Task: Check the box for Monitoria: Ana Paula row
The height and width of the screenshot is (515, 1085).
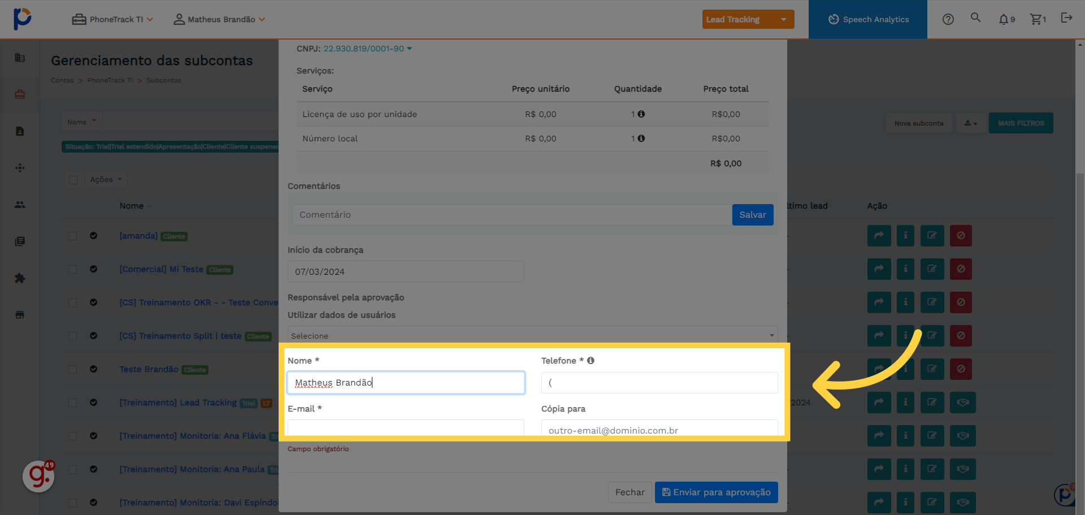Action: (72, 469)
